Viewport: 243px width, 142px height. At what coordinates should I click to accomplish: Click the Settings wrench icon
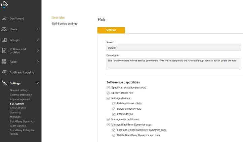(x=4, y=83)
